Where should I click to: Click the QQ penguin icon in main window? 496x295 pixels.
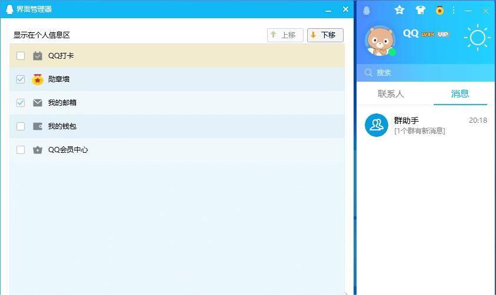pos(367,11)
